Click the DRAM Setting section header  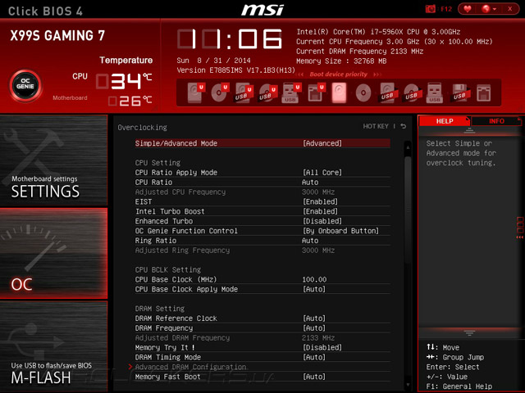160,309
